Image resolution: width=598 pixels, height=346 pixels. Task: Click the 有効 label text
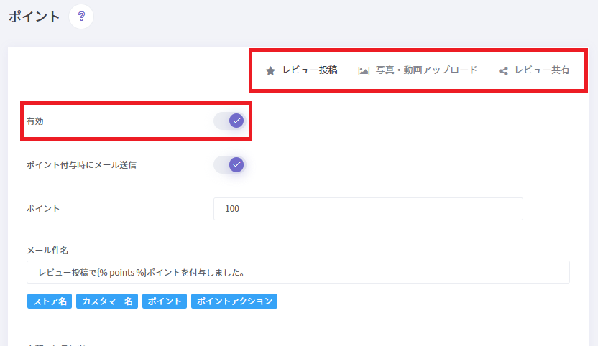click(x=35, y=121)
